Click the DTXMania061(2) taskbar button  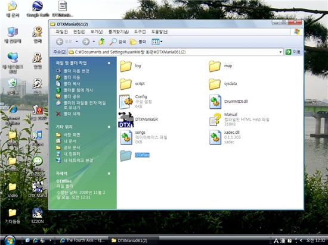tap(134, 240)
